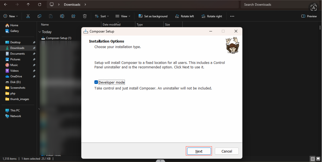Open Videos in navigation pane
This screenshot has height=162, width=322.
pyautogui.click(x=14, y=71)
